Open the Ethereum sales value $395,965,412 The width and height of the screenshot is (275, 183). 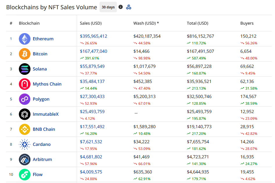click(93, 36)
